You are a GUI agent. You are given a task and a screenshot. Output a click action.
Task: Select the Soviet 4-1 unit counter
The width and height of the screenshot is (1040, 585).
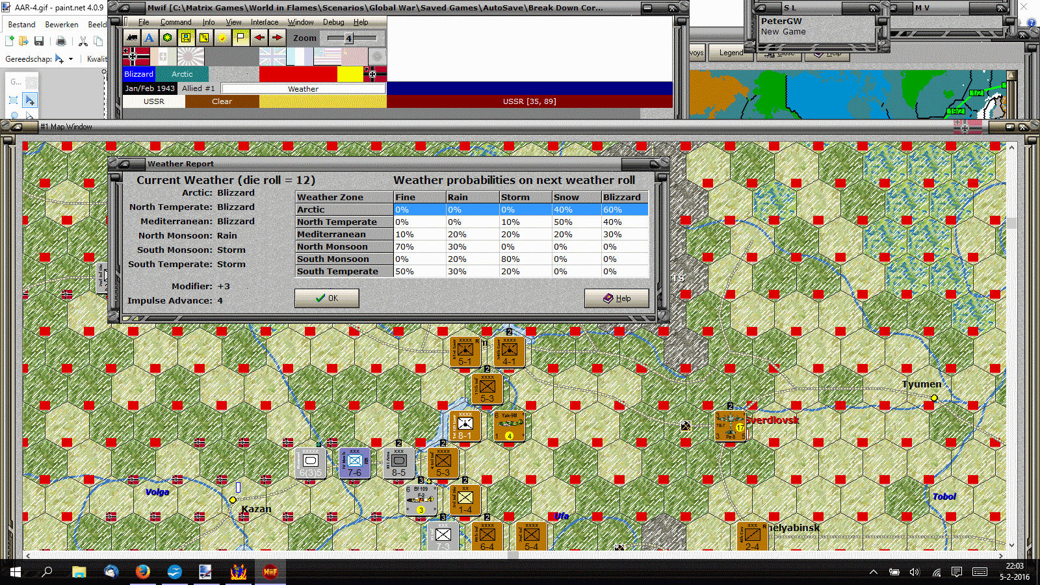(x=510, y=352)
